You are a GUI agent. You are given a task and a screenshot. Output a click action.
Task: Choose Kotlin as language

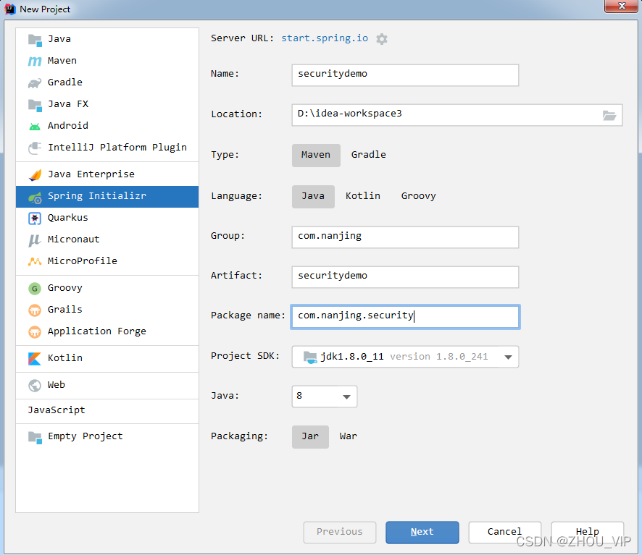pyautogui.click(x=363, y=196)
